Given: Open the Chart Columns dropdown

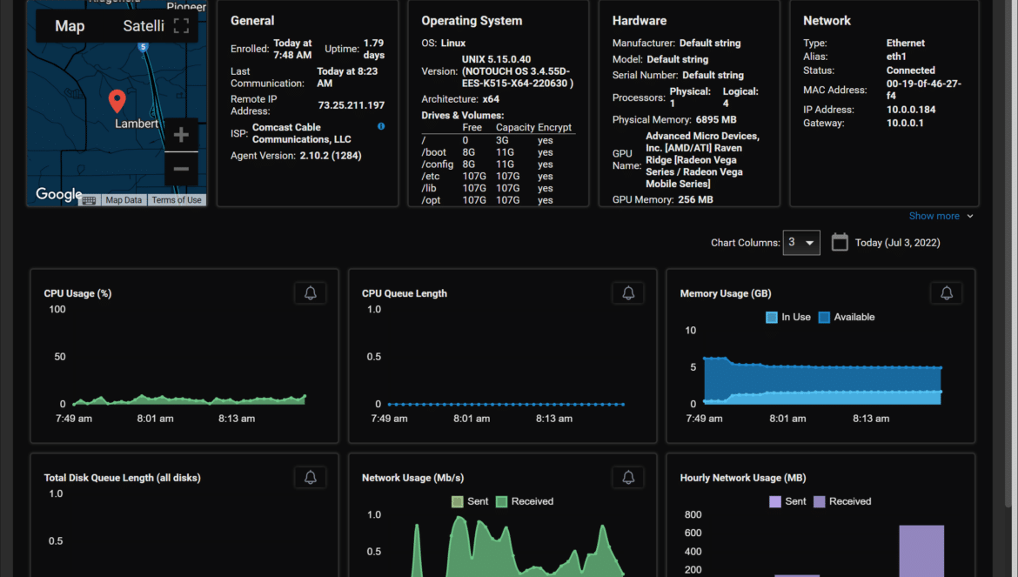Looking at the screenshot, I should coord(801,242).
